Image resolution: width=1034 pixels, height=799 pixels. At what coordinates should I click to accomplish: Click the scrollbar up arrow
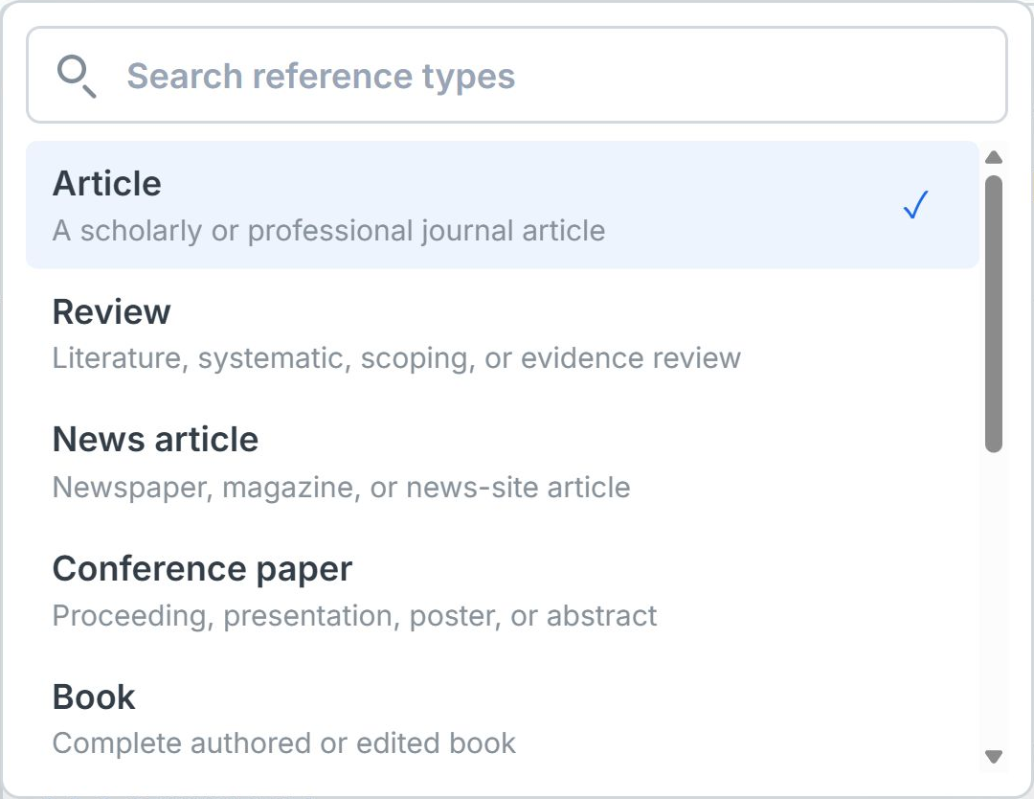(993, 158)
